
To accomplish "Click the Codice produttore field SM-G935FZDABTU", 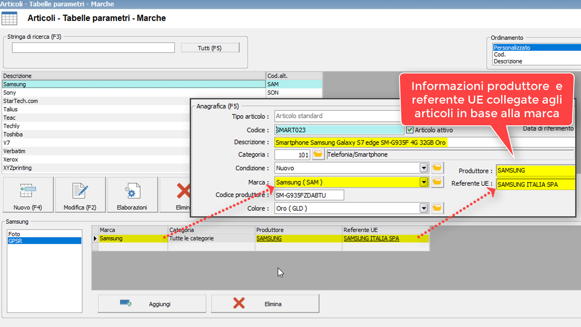I will (309, 195).
